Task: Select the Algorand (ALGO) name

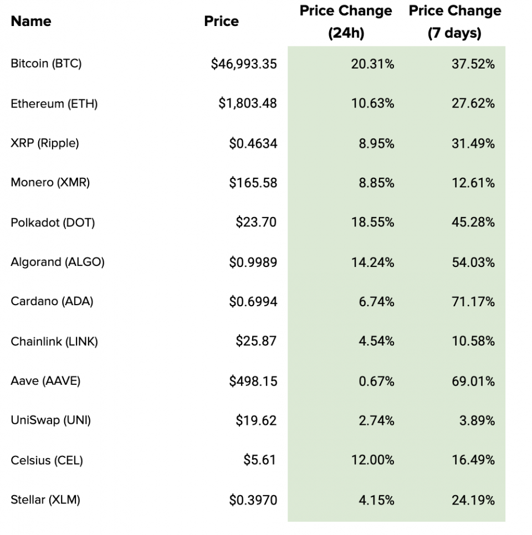Action: pos(58,262)
